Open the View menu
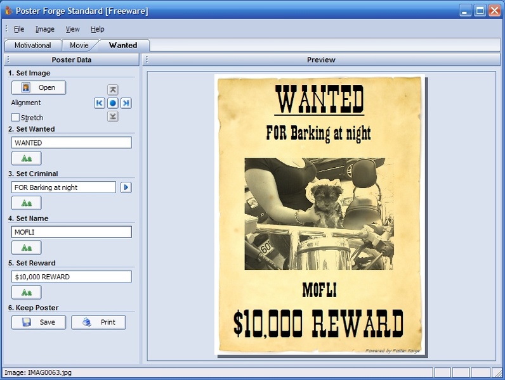Screen dimensions: 505x380 point(72,29)
